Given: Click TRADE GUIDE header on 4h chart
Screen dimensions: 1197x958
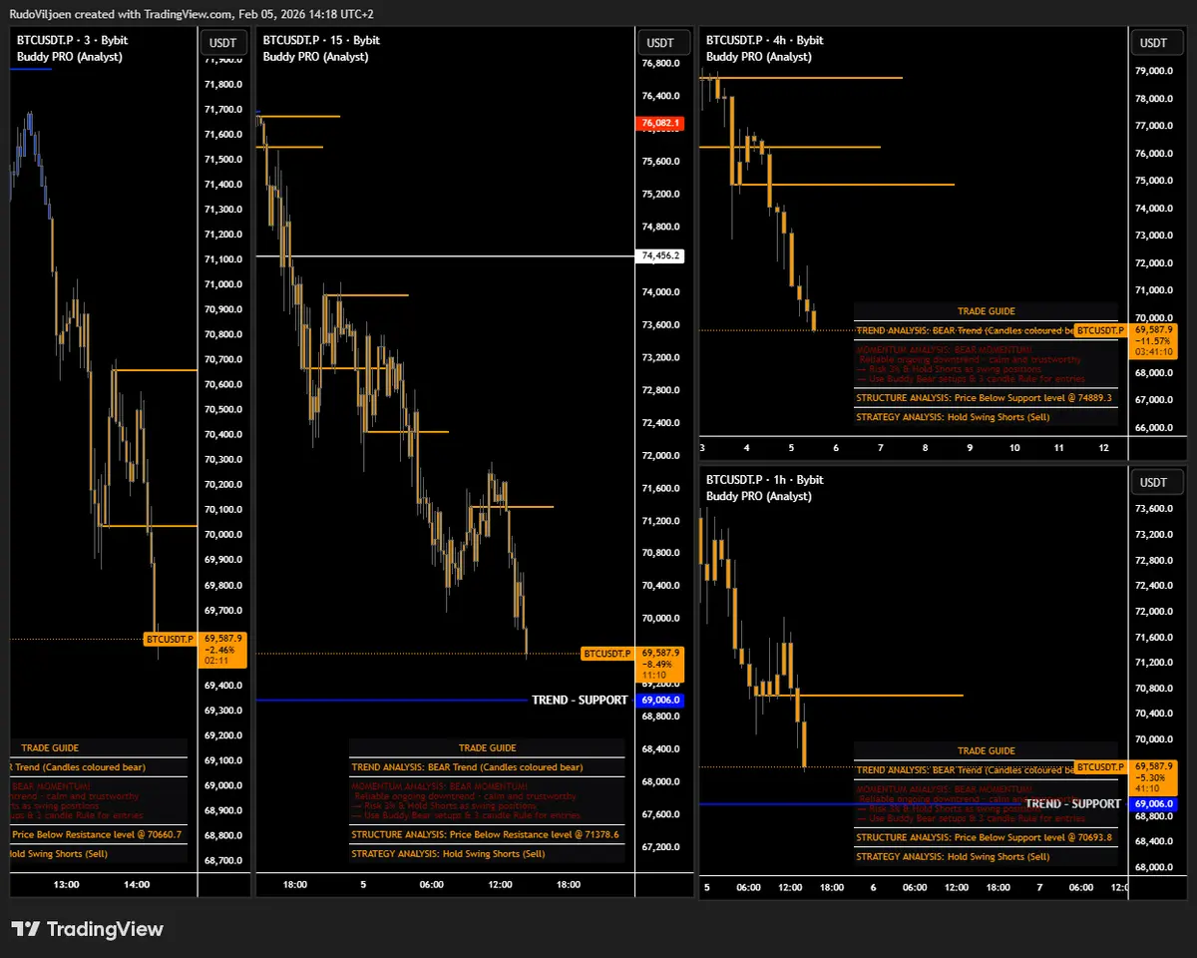Looking at the screenshot, I should (987, 312).
